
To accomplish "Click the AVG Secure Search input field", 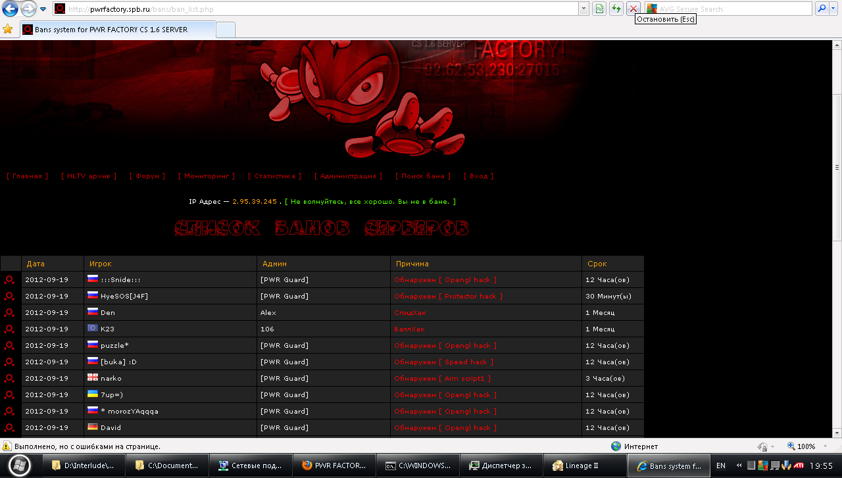I will tap(730, 9).
